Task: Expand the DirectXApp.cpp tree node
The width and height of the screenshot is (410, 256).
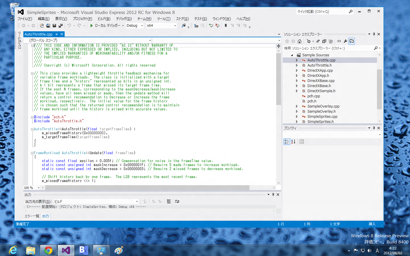Action: tap(297, 71)
